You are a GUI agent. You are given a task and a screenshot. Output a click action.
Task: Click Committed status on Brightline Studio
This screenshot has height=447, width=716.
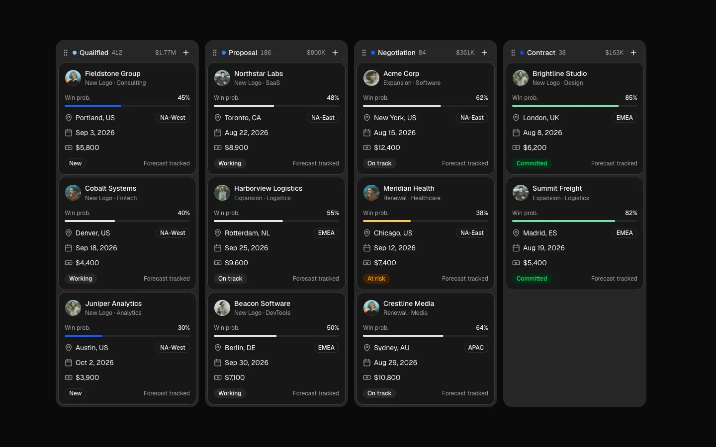coord(532,163)
